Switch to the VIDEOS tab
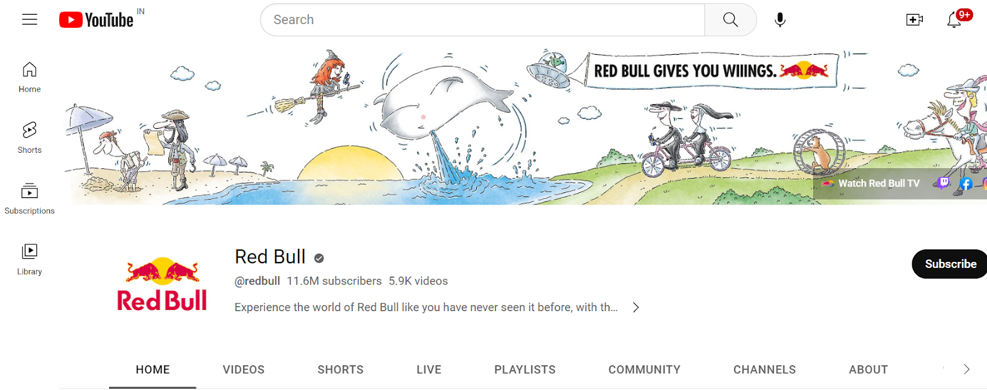Image resolution: width=987 pixels, height=390 pixels. click(x=244, y=370)
